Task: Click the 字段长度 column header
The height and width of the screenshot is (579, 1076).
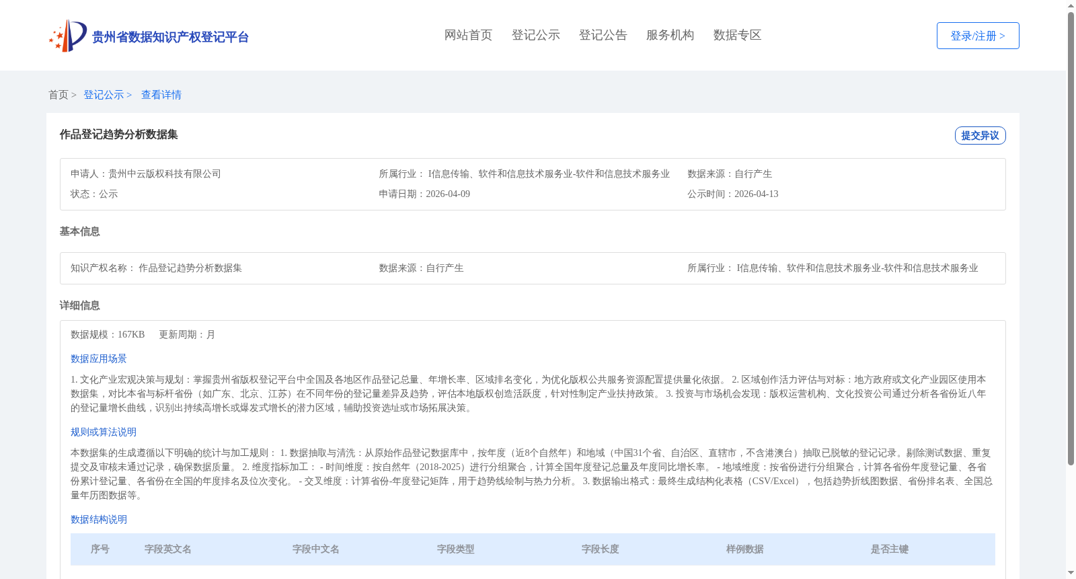Action: click(x=601, y=549)
